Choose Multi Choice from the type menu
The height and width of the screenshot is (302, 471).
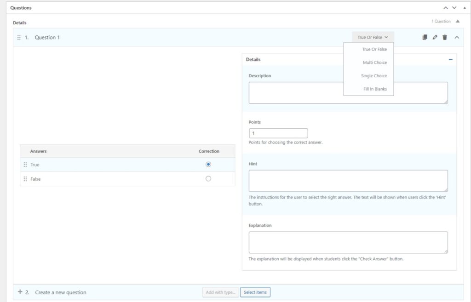coord(374,63)
